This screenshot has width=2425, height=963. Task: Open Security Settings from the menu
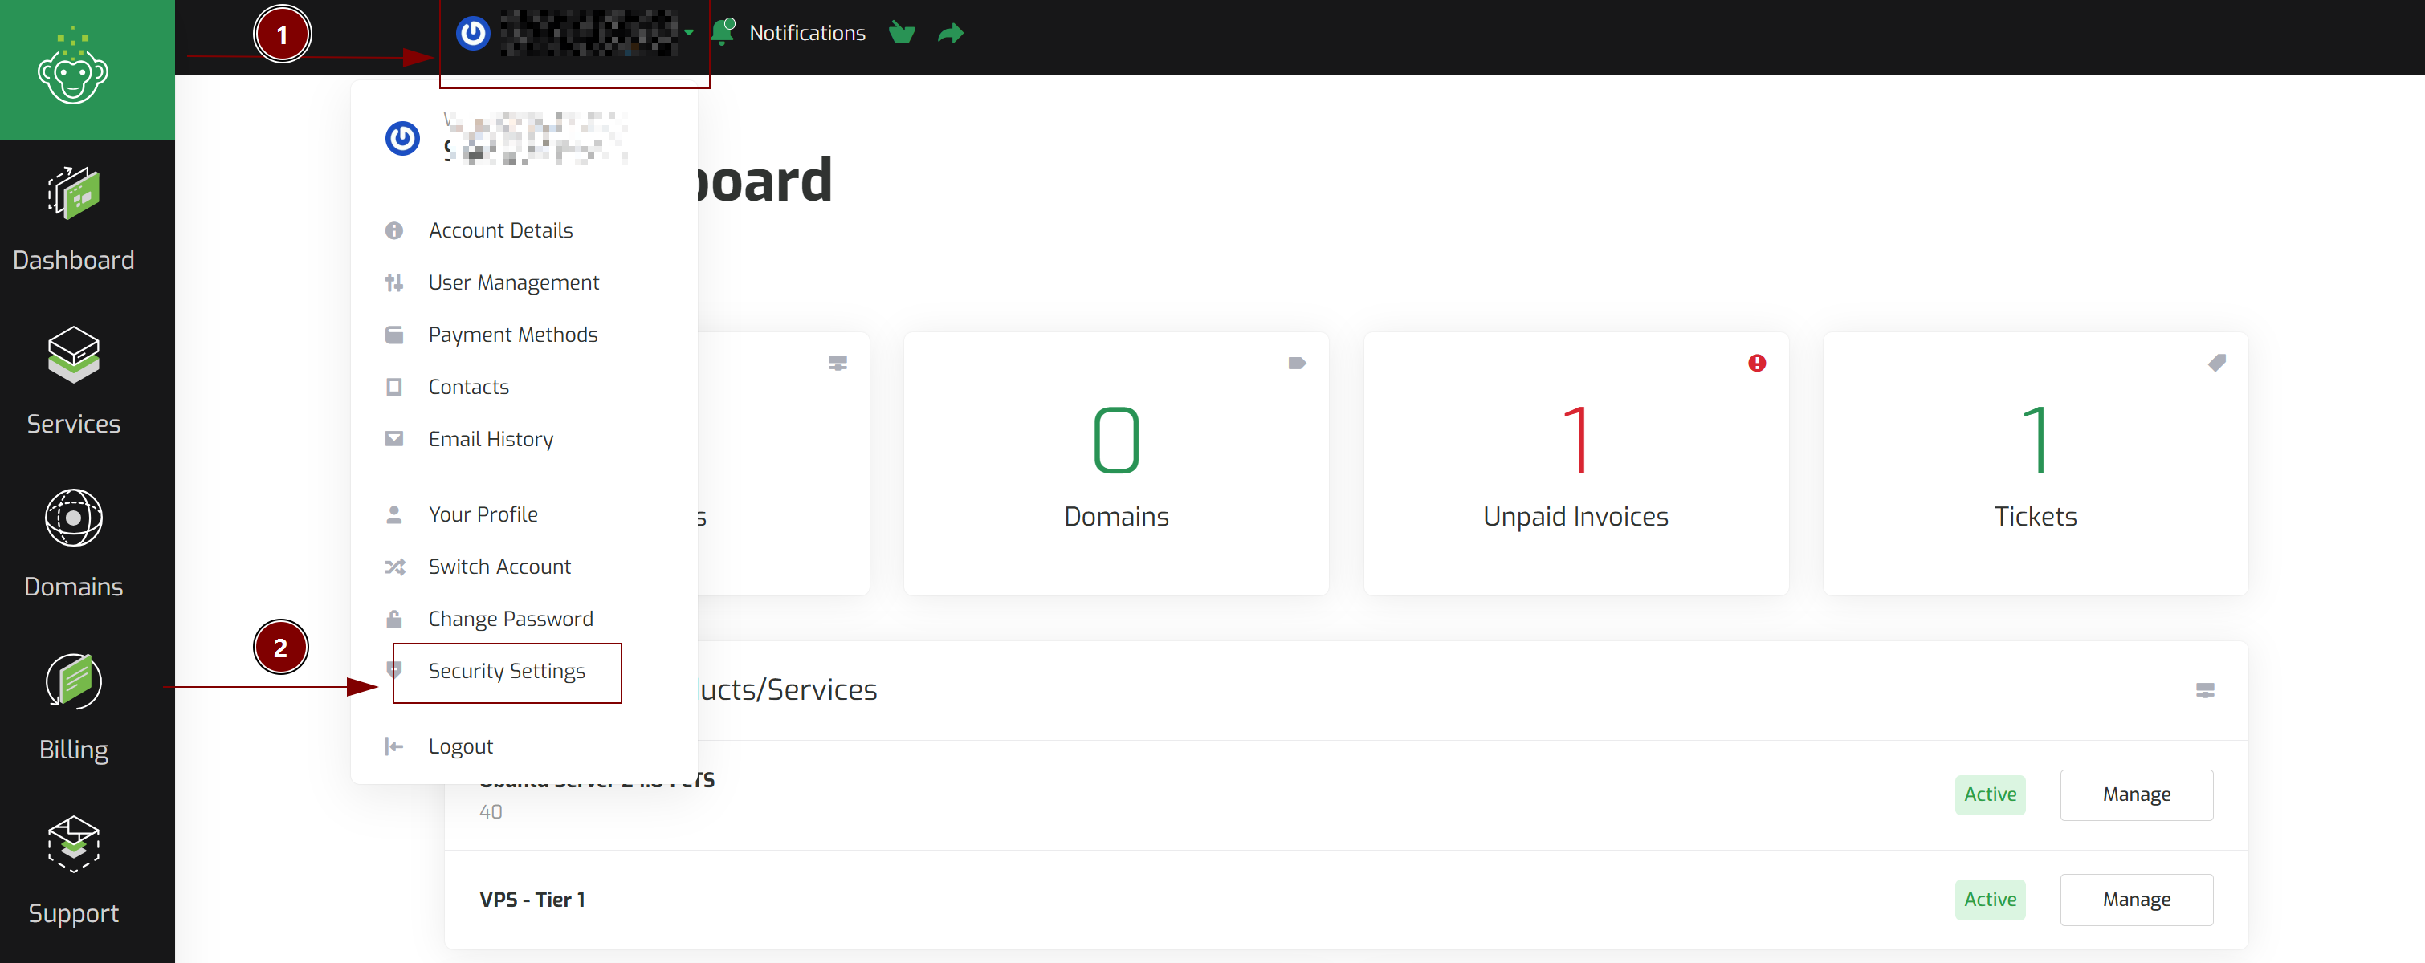click(x=507, y=671)
